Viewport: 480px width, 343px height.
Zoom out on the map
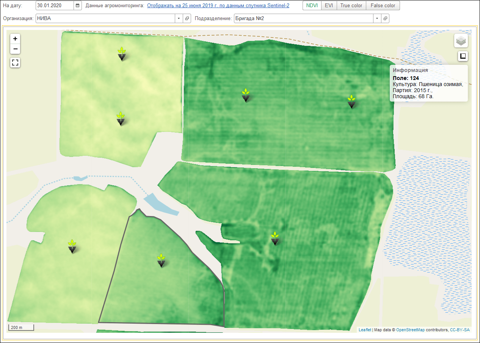(x=15, y=49)
